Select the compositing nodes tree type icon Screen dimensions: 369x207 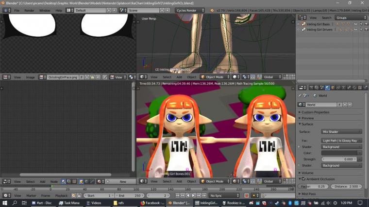pyautogui.click(x=69, y=181)
